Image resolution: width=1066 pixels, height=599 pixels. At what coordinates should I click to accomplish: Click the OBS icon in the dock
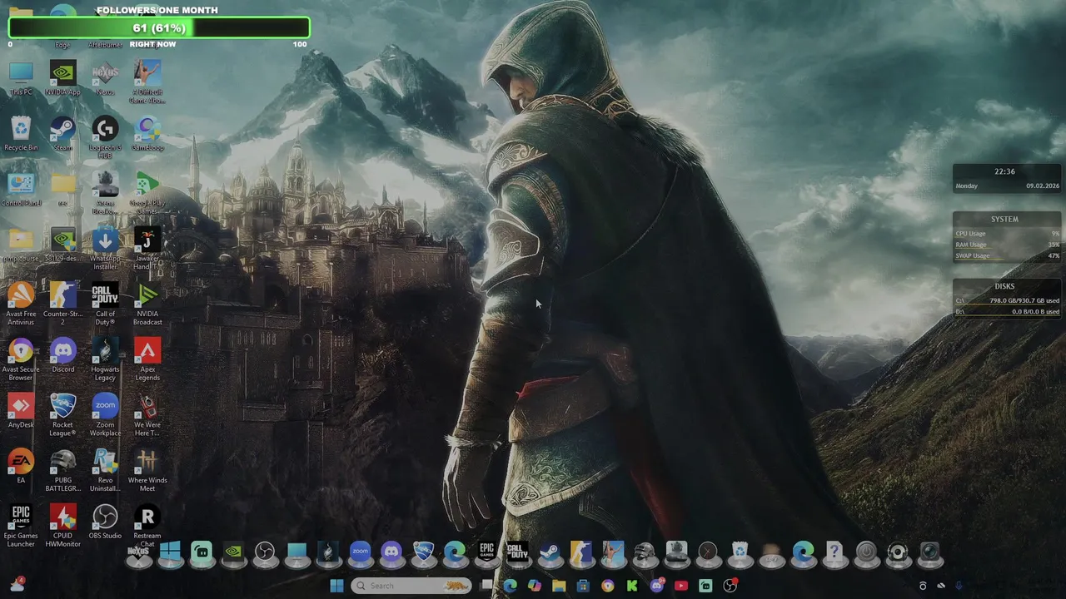coord(265,552)
